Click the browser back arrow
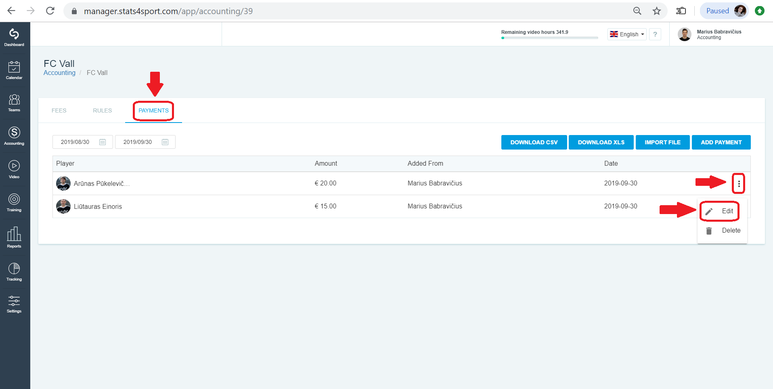Viewport: 773px width, 389px height. pos(11,11)
